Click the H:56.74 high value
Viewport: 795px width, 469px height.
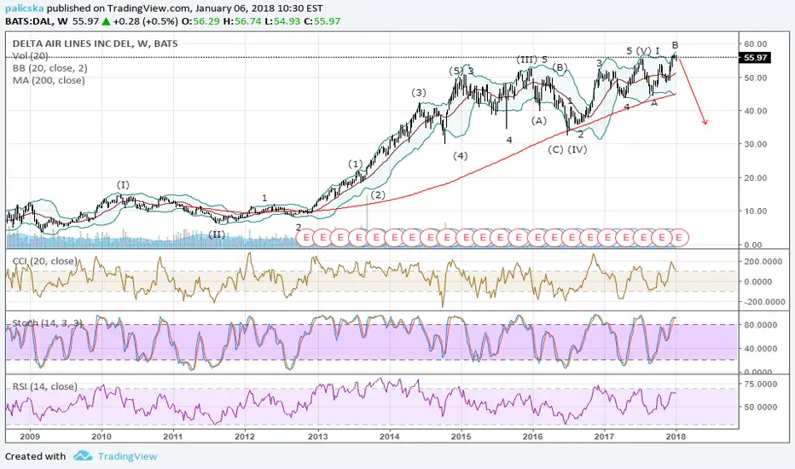pyautogui.click(x=241, y=21)
